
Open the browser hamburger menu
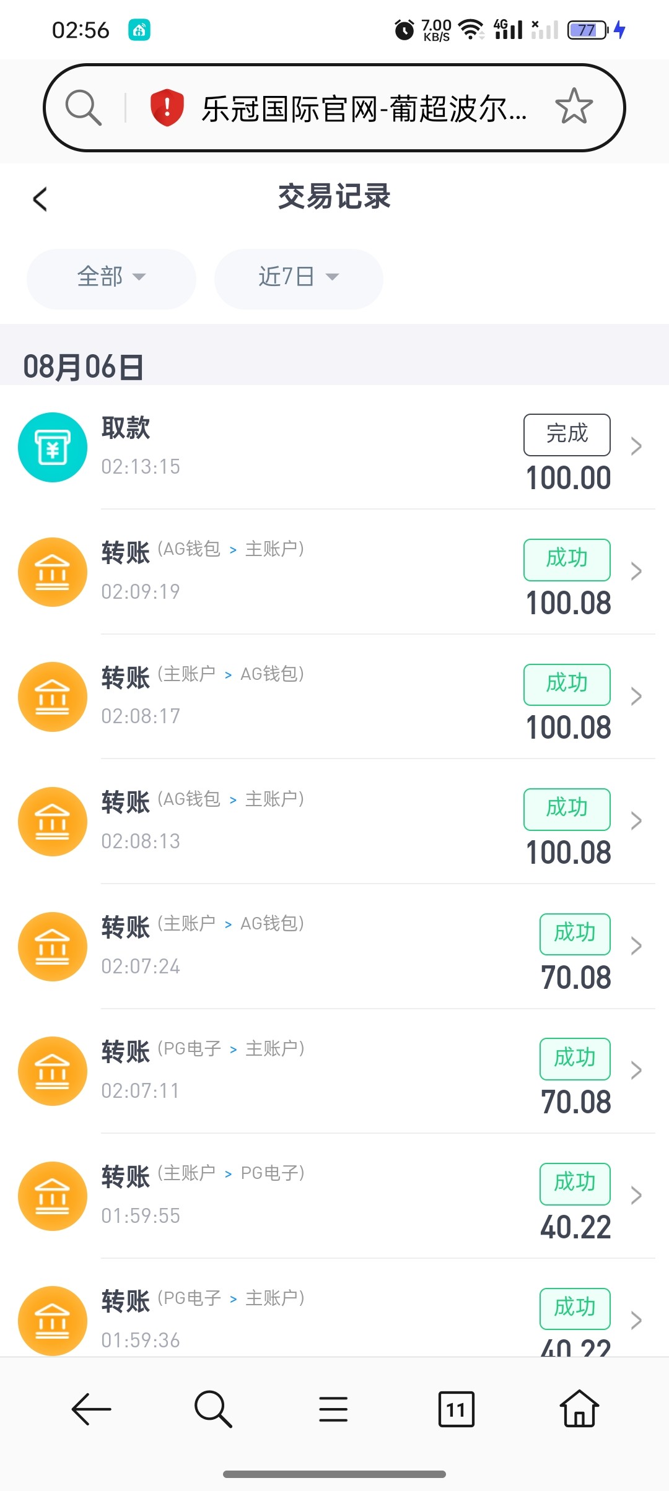click(333, 1410)
